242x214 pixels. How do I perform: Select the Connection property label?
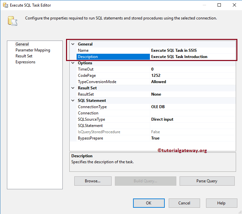tap(113, 113)
